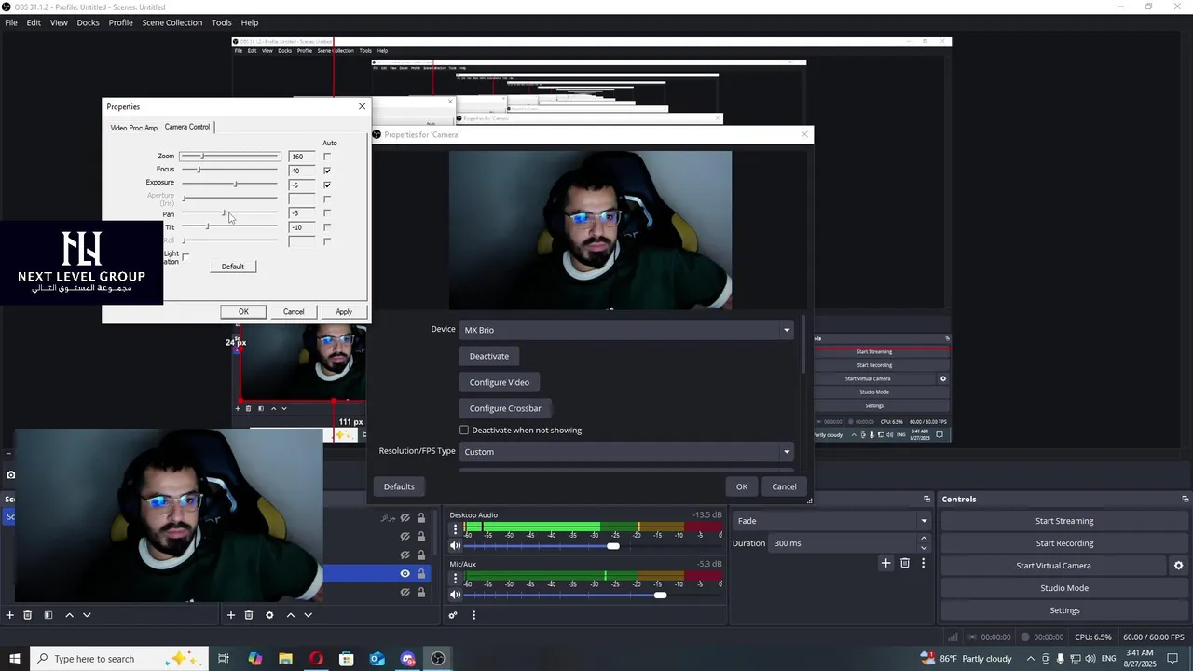The image size is (1193, 671).
Task: Open Microsoft Store taskbar icon
Action: click(347, 659)
